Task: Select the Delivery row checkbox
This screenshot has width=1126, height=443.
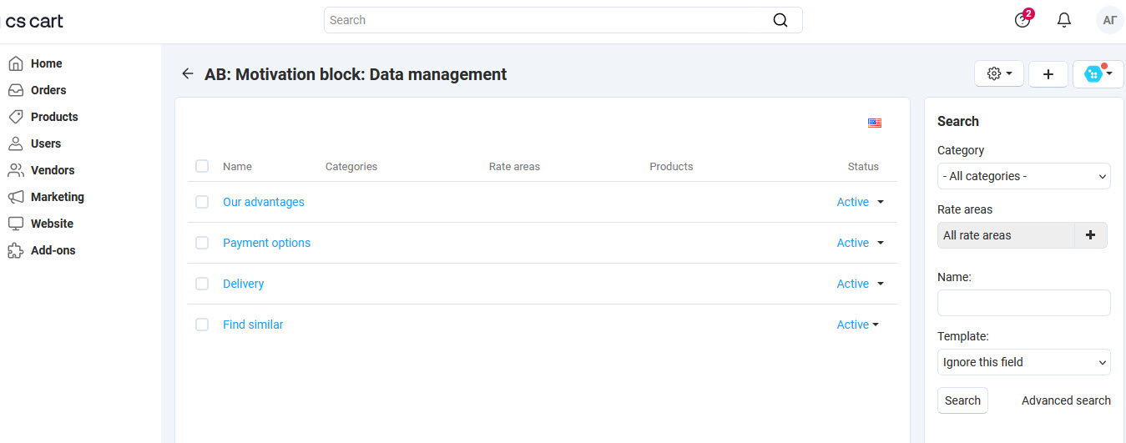Action: tap(202, 284)
